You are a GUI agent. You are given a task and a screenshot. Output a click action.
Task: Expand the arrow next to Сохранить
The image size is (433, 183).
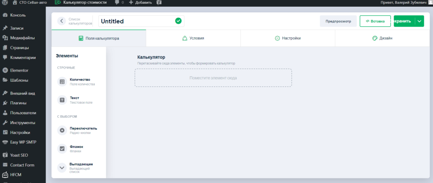point(419,21)
